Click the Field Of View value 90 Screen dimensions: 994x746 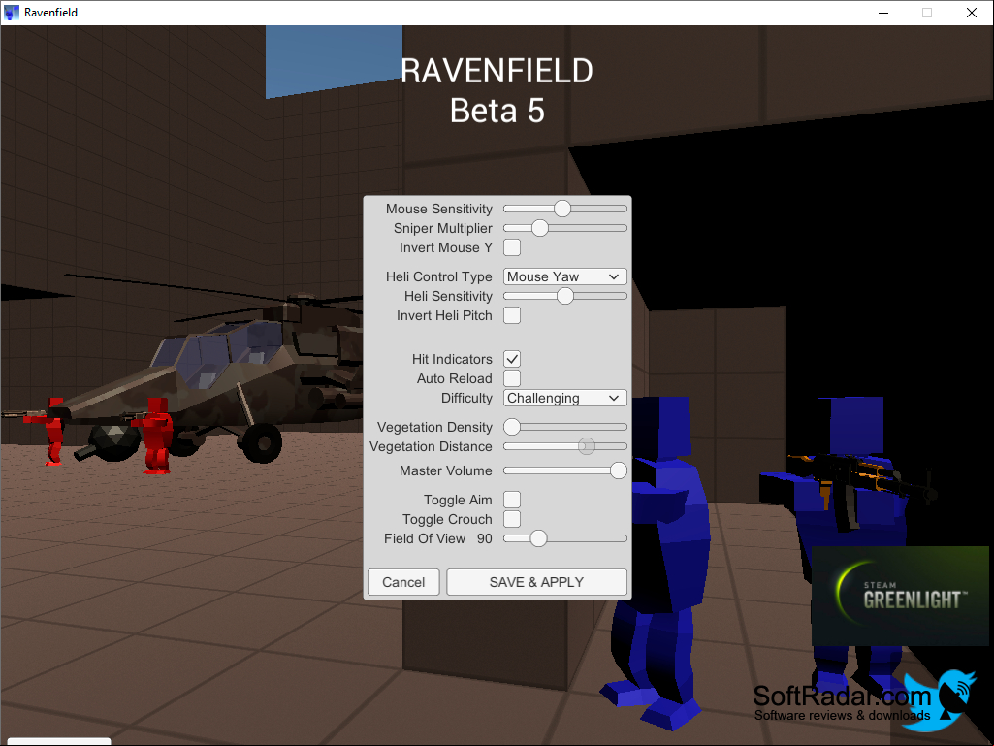(x=484, y=538)
